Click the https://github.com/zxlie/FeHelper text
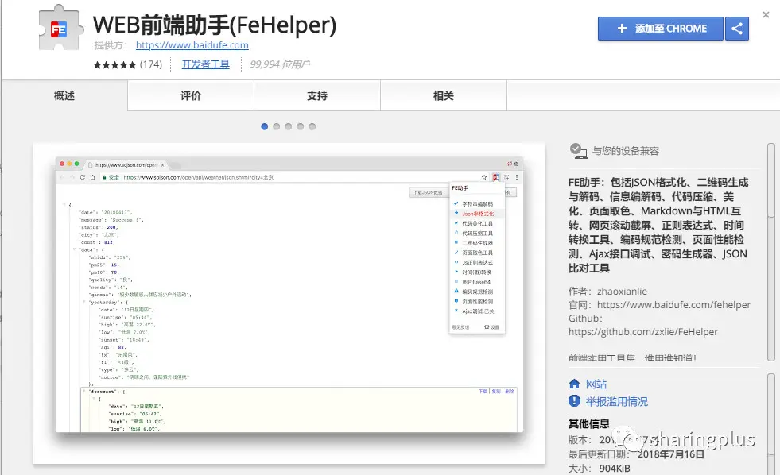Viewport: 780px width, 475px height. [643, 332]
